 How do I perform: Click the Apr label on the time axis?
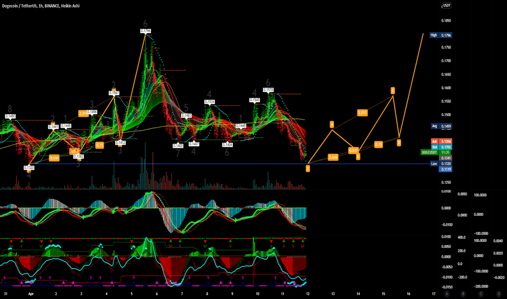pyautogui.click(x=30, y=294)
